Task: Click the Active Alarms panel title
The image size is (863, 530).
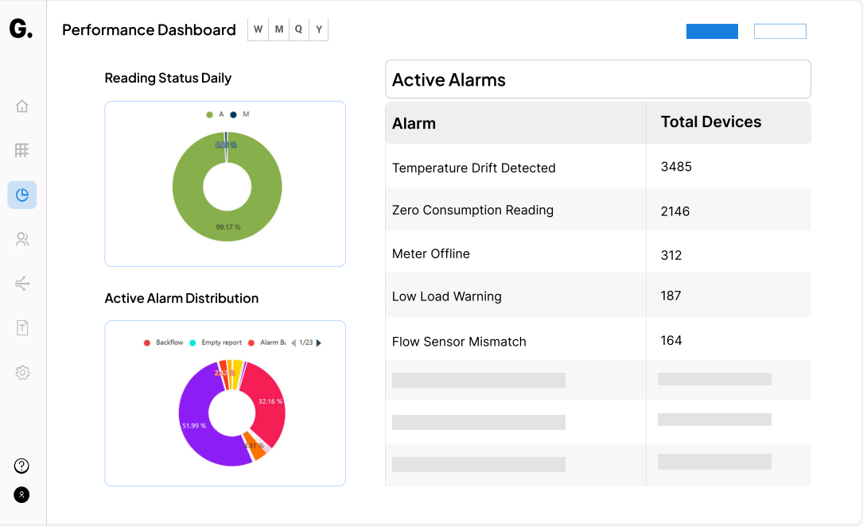Action: (x=449, y=80)
